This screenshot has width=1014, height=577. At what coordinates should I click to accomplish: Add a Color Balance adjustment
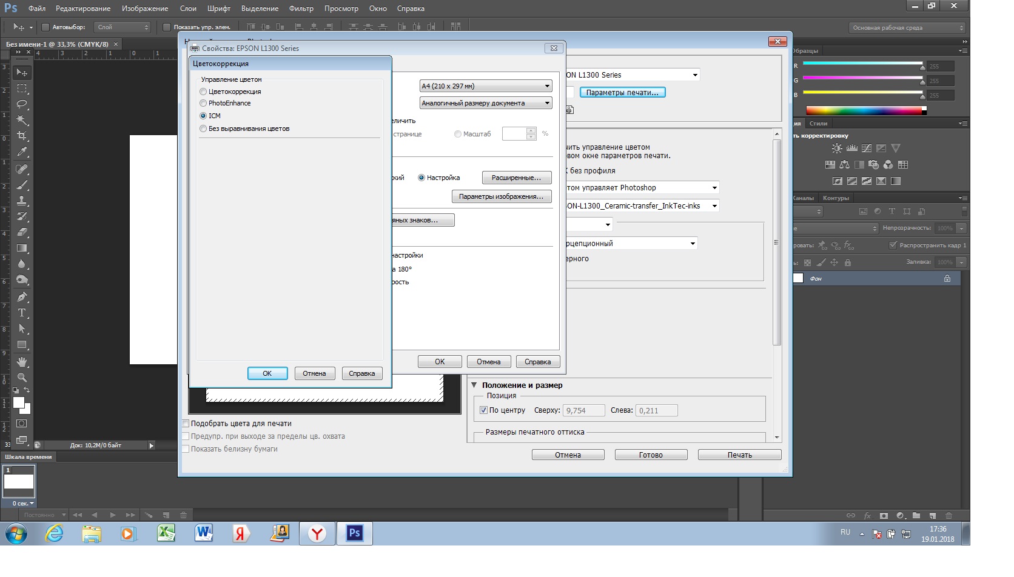[x=845, y=164]
